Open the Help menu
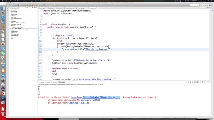This screenshot has width=214, height=120. pos(57,1)
